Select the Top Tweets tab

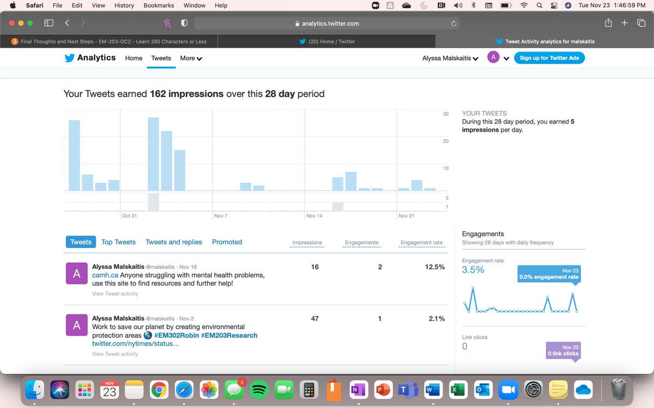118,242
